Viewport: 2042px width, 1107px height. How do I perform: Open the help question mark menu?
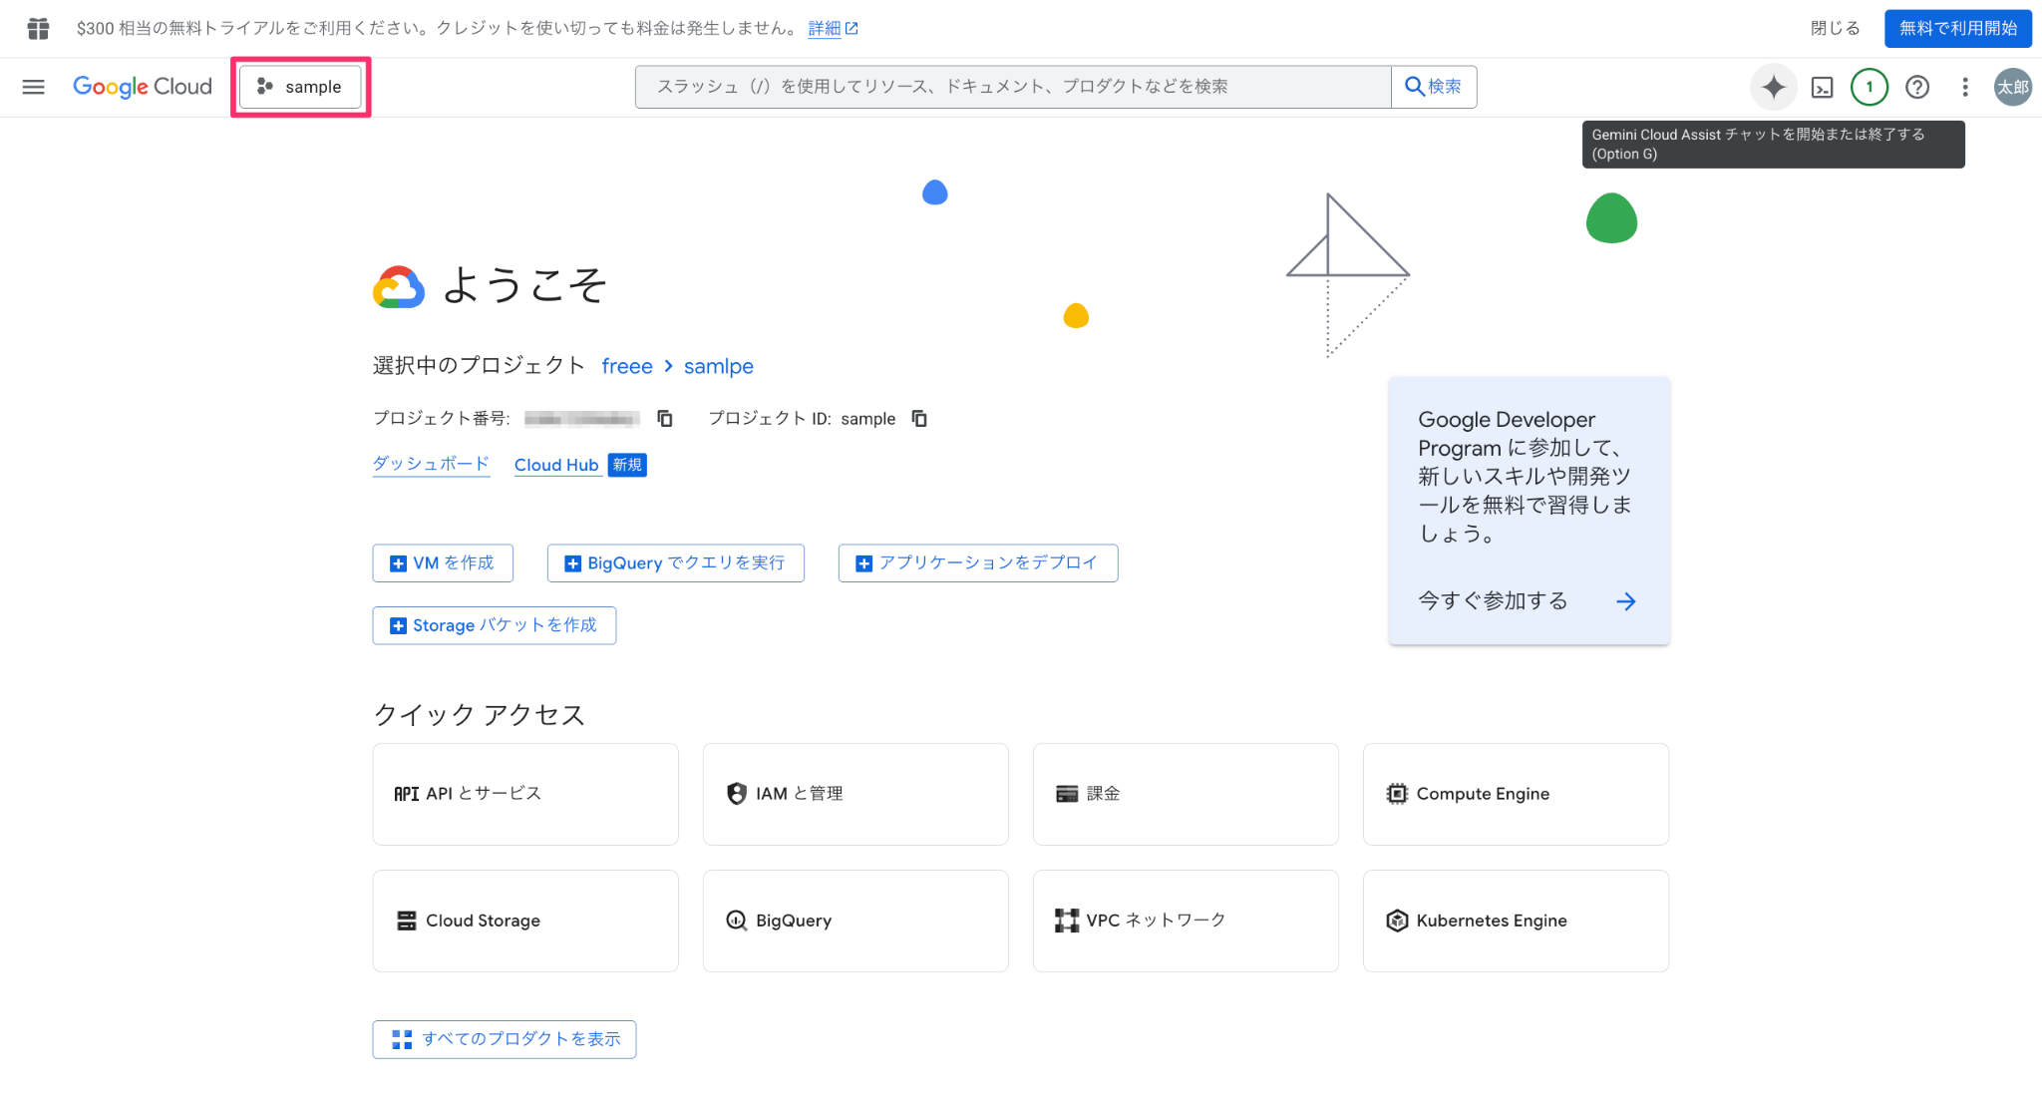tap(1916, 87)
